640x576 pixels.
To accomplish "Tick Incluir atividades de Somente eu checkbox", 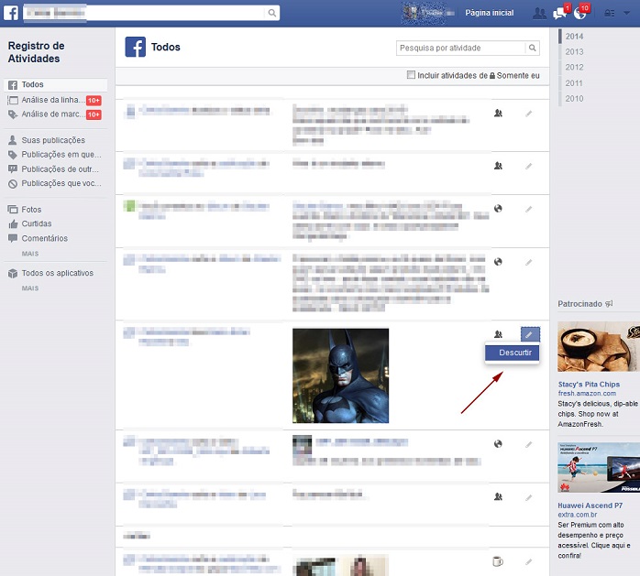I will [x=411, y=75].
